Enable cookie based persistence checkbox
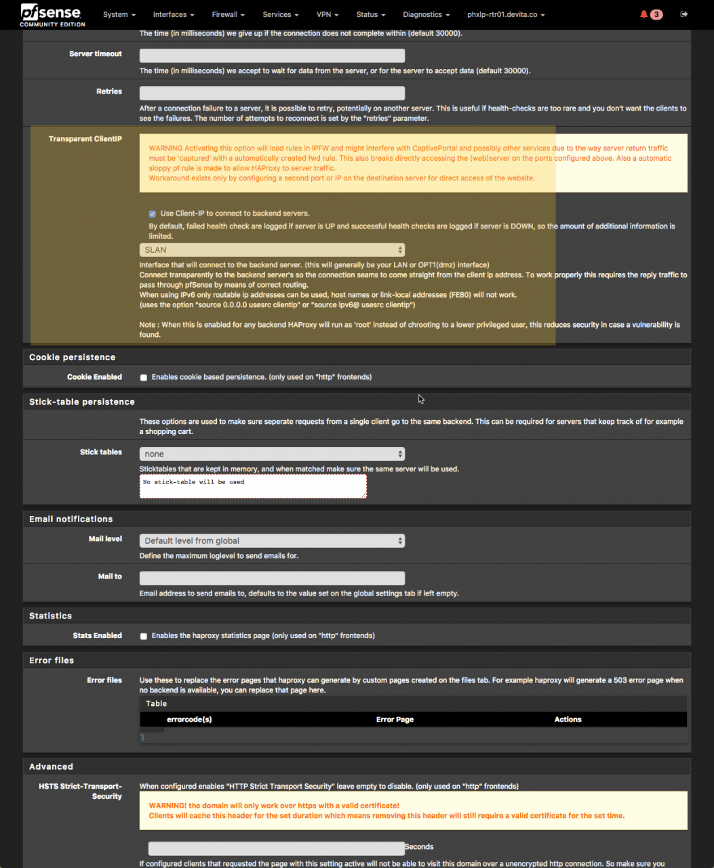The image size is (714, 868). click(x=144, y=378)
